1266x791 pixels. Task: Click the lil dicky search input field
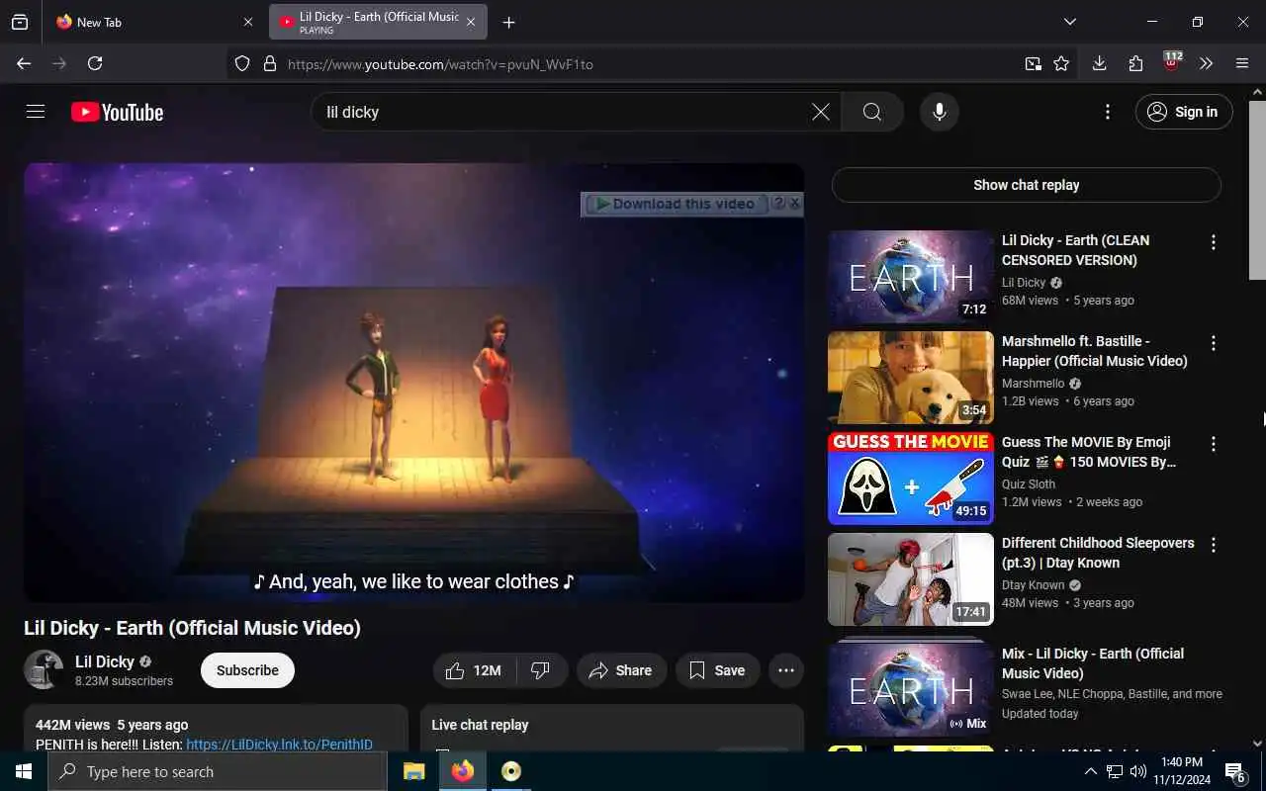[564, 112]
